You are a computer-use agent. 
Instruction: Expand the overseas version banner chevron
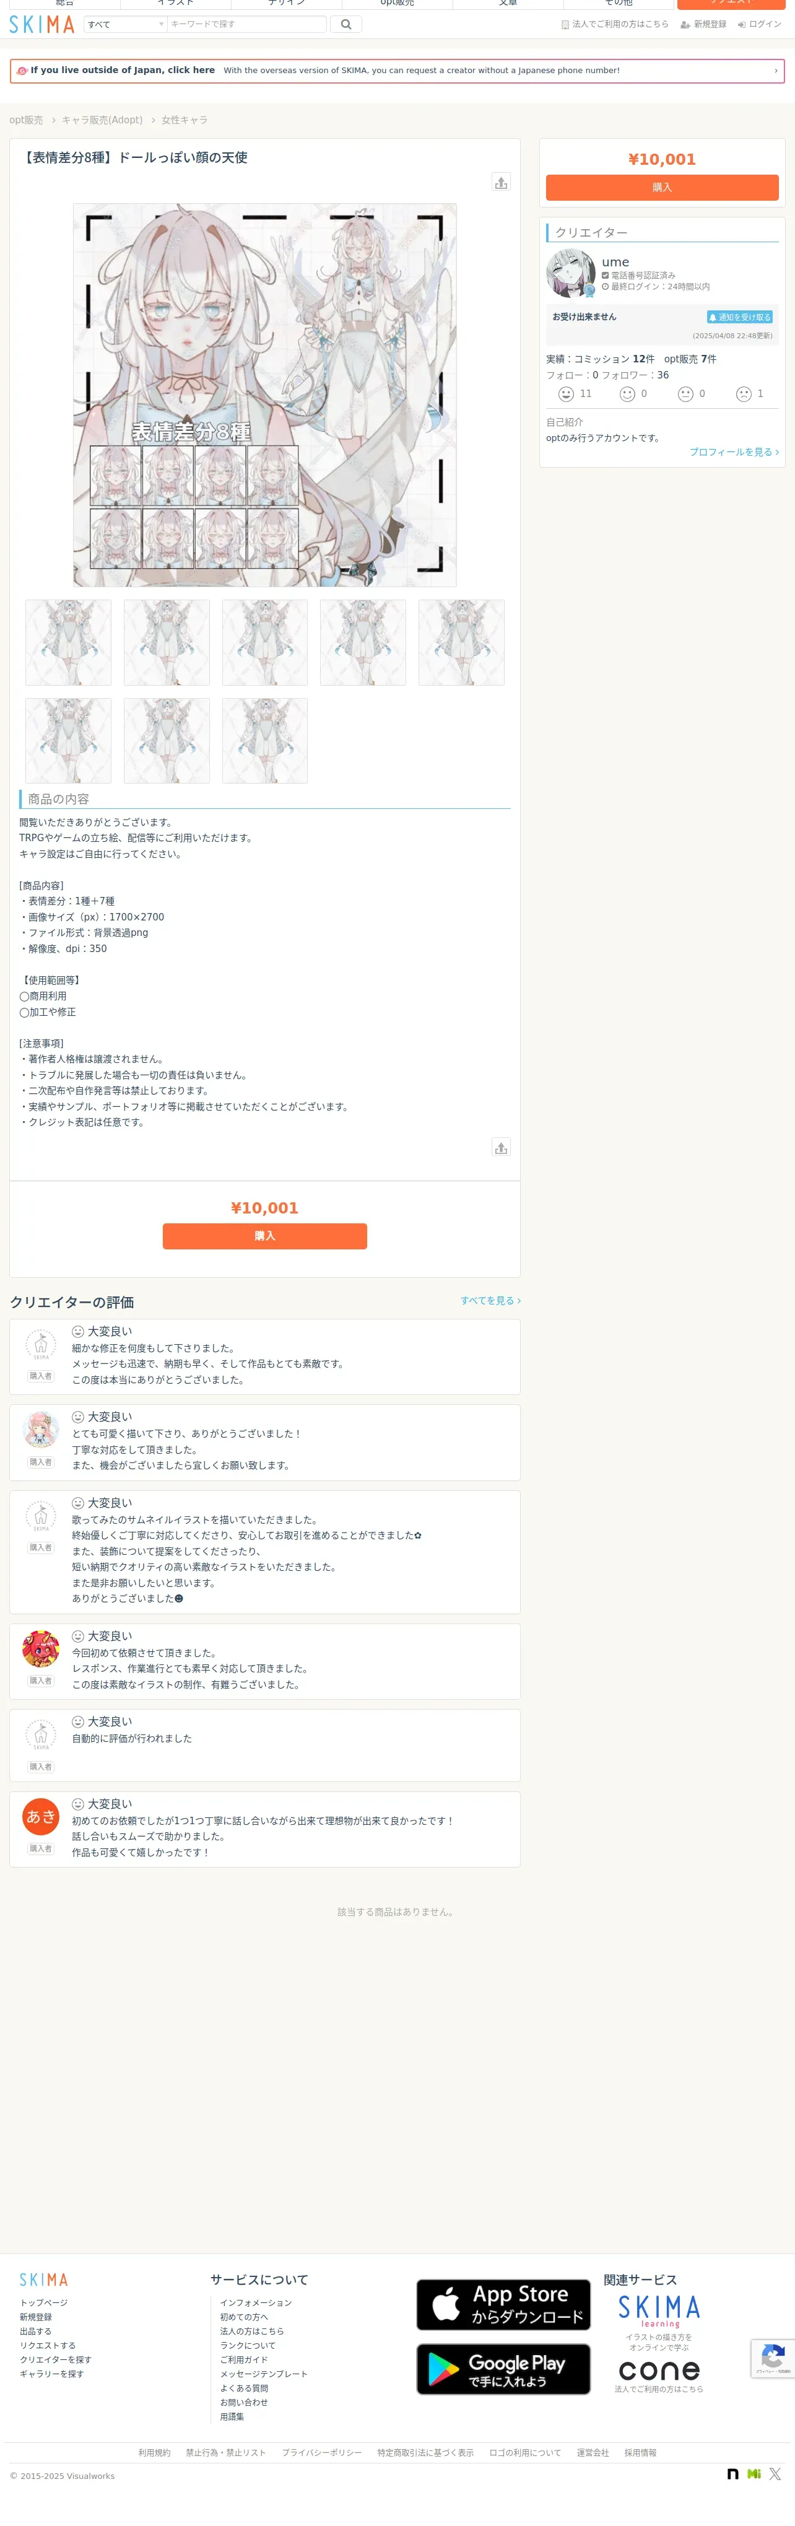[x=775, y=71]
